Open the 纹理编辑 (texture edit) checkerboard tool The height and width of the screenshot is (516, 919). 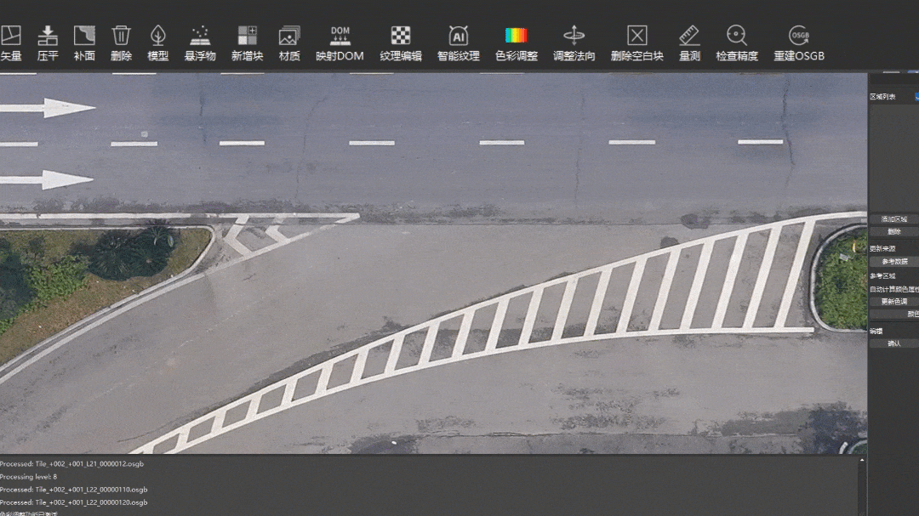(x=401, y=36)
